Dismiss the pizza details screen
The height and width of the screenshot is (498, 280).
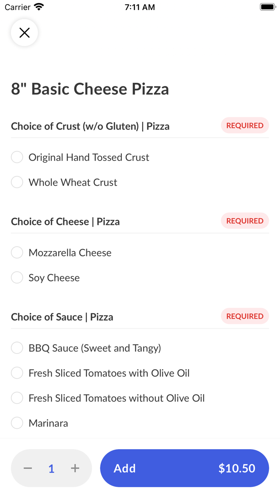(24, 32)
